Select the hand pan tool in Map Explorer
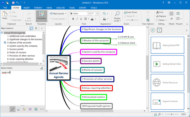This screenshot has height=117, width=190. coord(36,28)
